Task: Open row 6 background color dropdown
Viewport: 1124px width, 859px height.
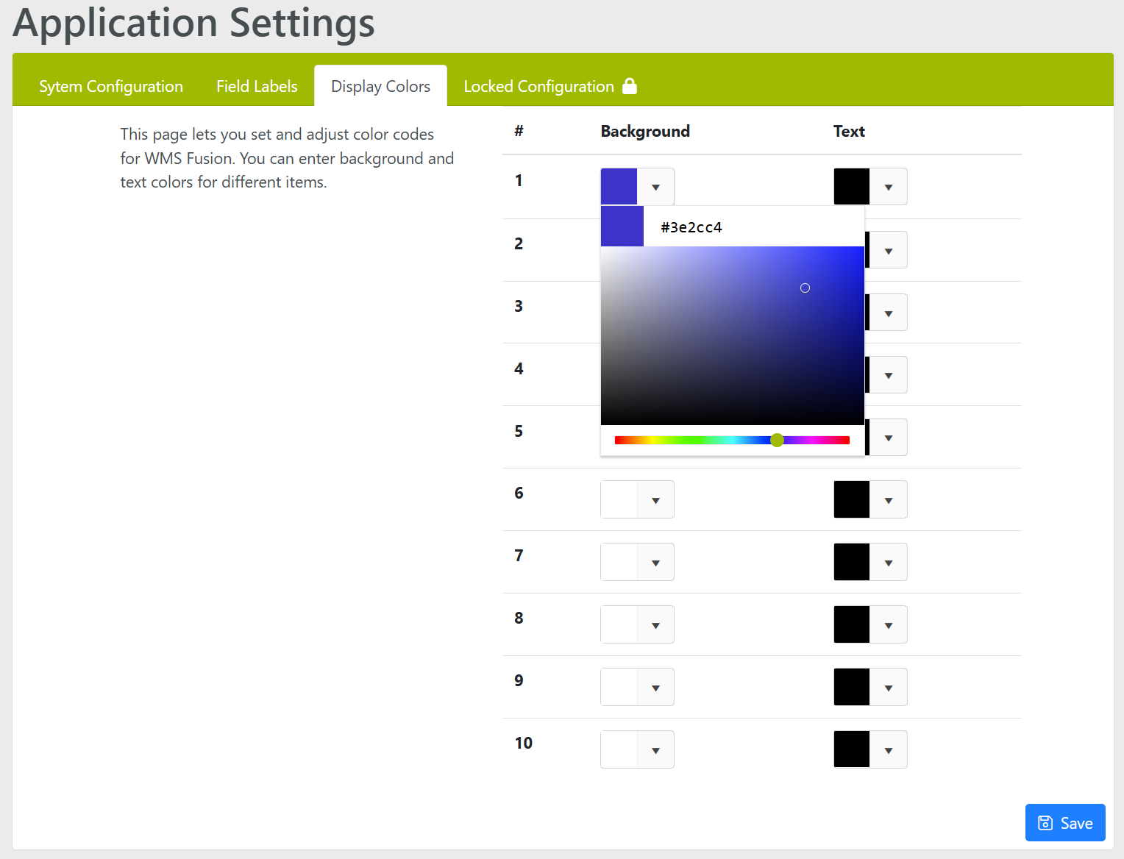Action: point(655,500)
